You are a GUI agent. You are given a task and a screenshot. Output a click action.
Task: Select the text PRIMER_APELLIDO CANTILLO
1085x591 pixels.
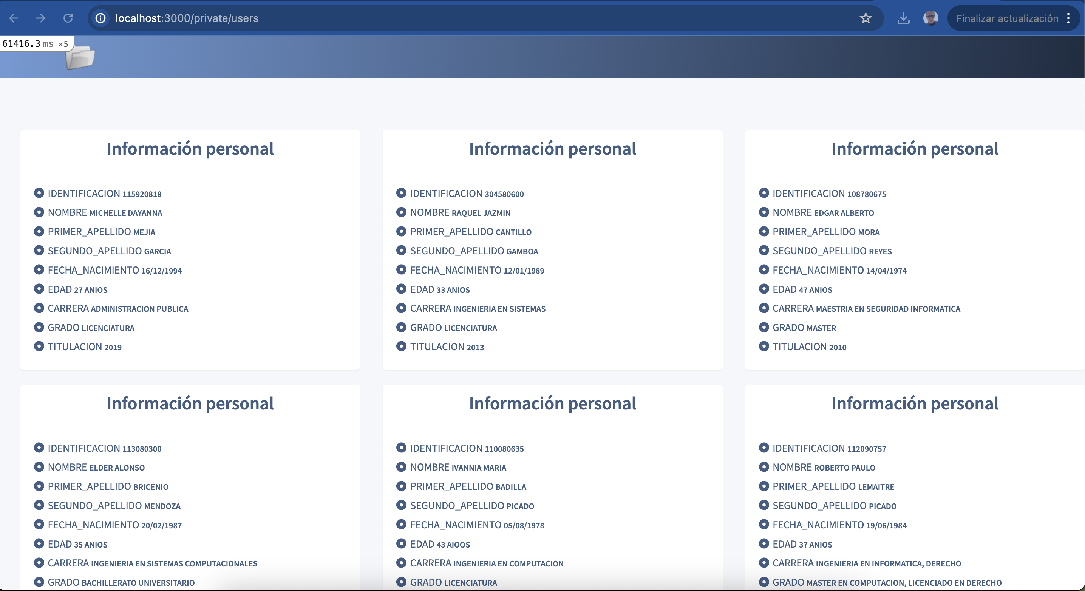click(x=471, y=232)
